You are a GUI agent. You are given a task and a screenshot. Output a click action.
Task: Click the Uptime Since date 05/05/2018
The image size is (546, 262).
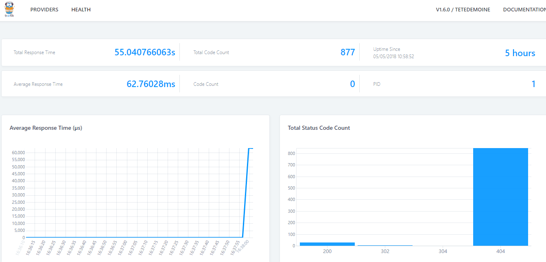pos(393,57)
